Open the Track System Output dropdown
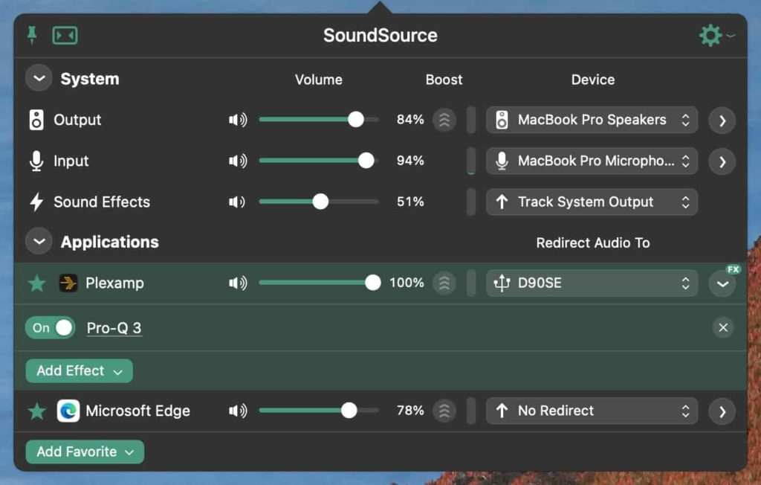The height and width of the screenshot is (485, 761). point(592,202)
